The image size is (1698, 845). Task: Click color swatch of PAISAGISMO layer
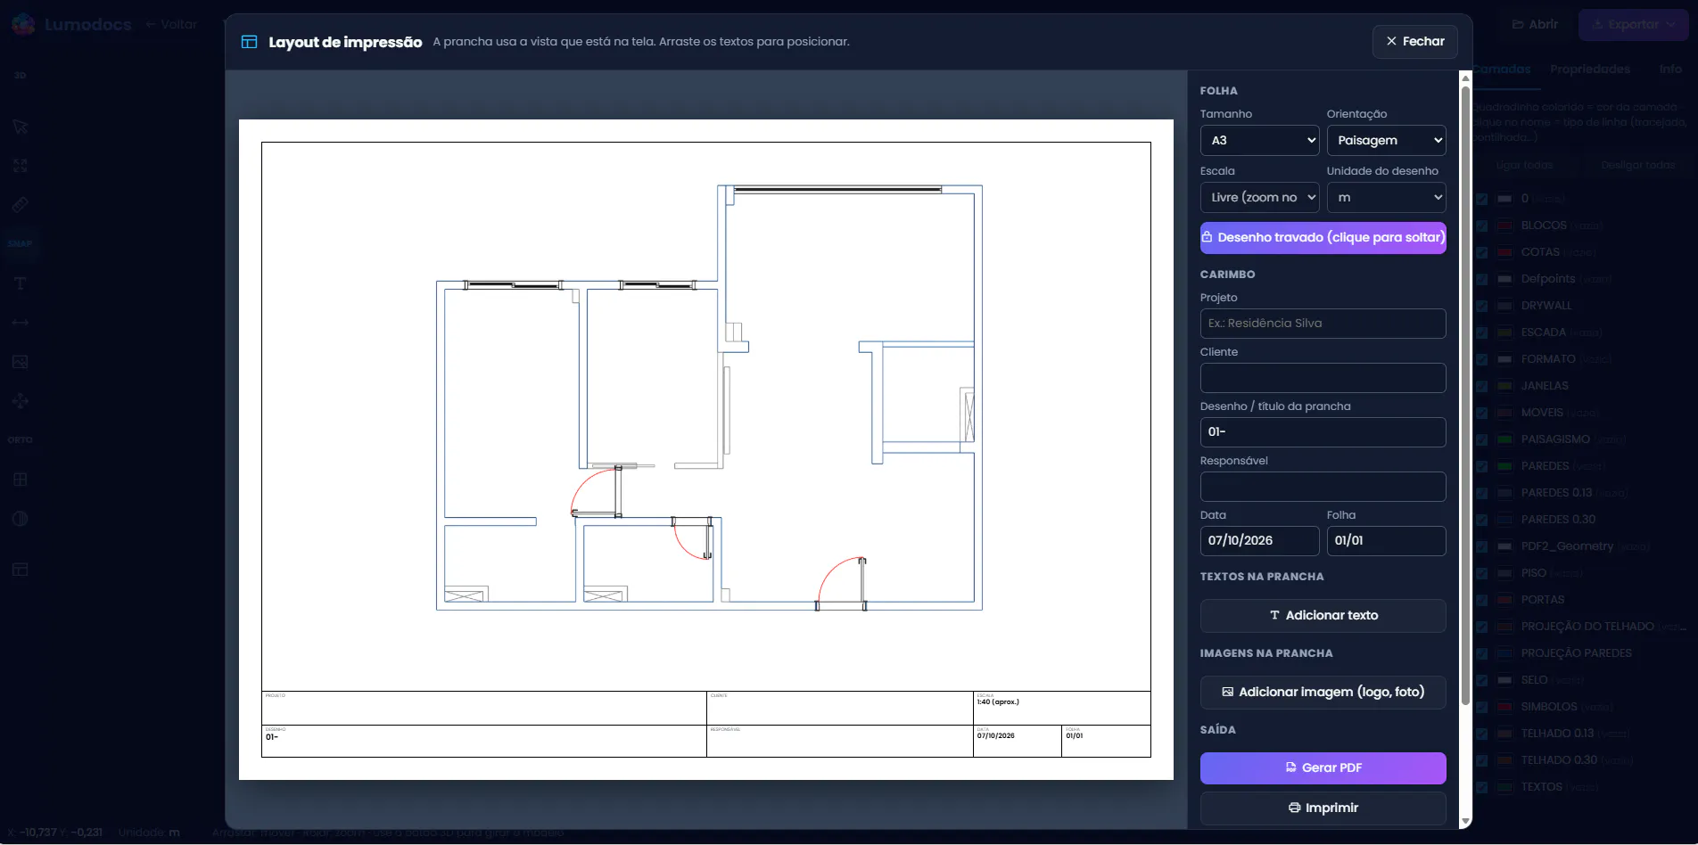pos(1505,439)
